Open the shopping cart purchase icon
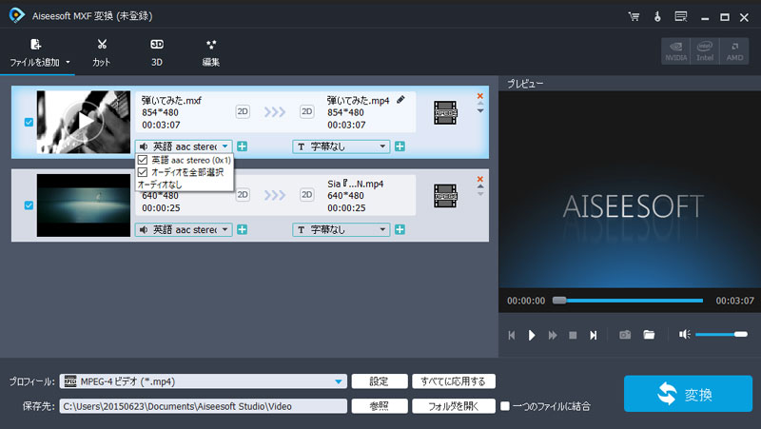This screenshot has width=761, height=429. (634, 16)
